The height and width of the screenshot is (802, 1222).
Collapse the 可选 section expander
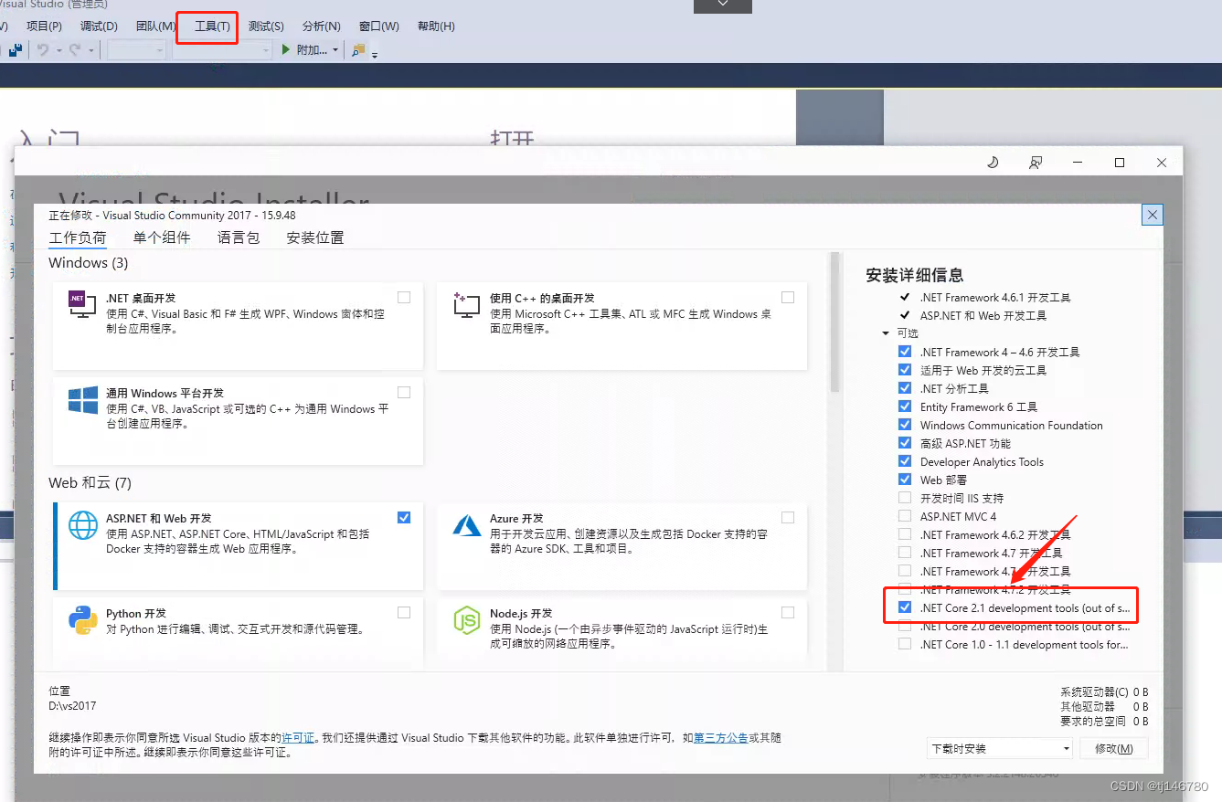pos(886,333)
